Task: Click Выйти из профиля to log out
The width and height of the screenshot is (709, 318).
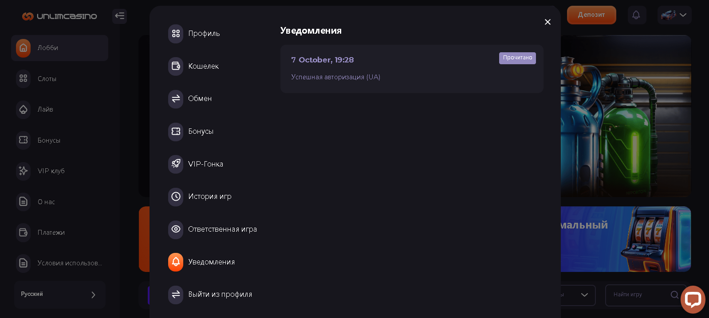Action: click(x=220, y=295)
